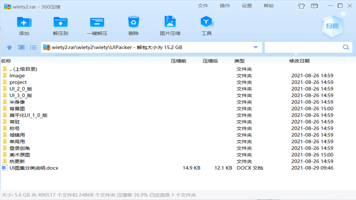
Task: Click the 14.9 KB size cell
Action: tap(191, 168)
